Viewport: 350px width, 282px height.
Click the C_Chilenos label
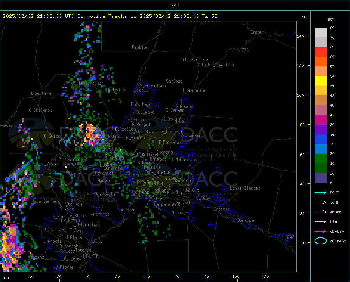coord(40,110)
